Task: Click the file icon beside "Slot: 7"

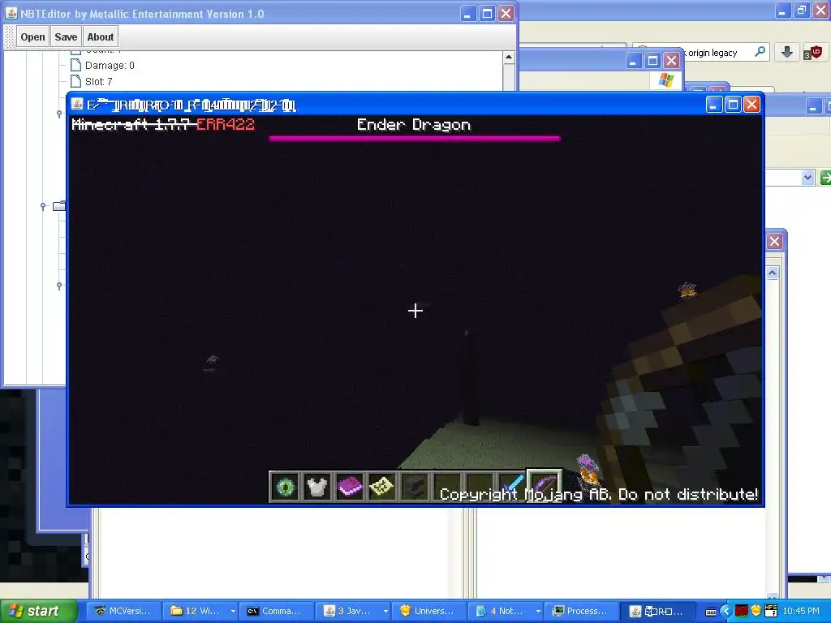Action: [x=75, y=81]
